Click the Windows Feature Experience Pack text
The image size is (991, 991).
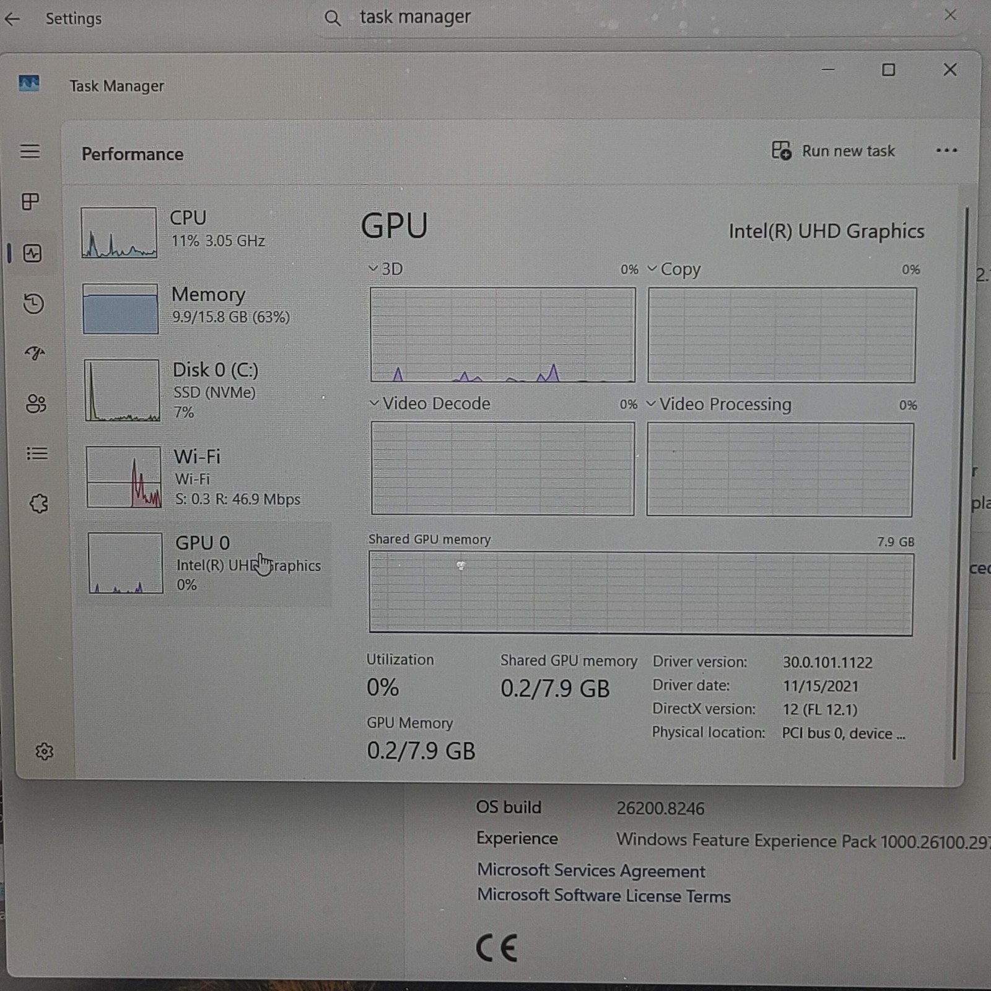pos(803,841)
